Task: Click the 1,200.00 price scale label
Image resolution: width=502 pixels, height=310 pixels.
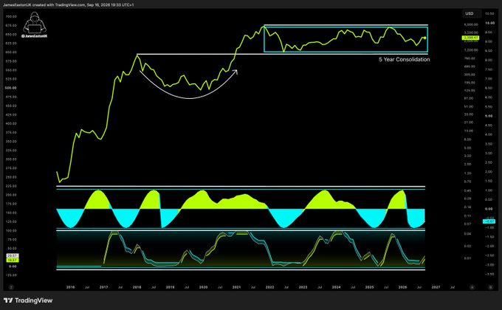Action: pyautogui.click(x=471, y=50)
